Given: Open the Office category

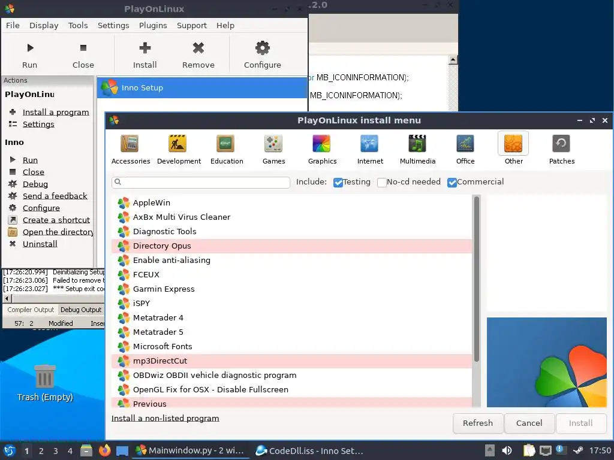Looking at the screenshot, I should pos(465,149).
